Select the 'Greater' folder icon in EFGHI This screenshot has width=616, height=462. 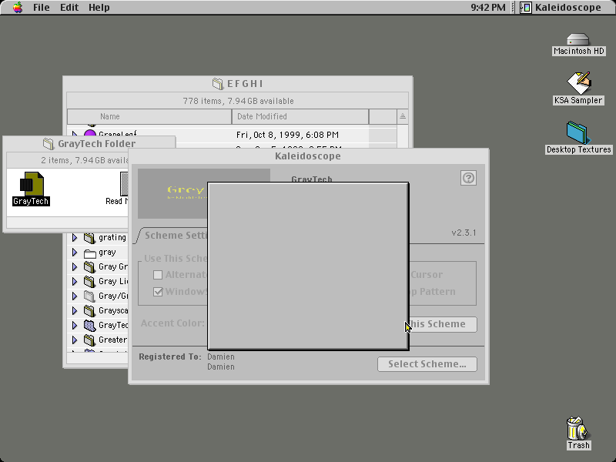[x=89, y=340]
